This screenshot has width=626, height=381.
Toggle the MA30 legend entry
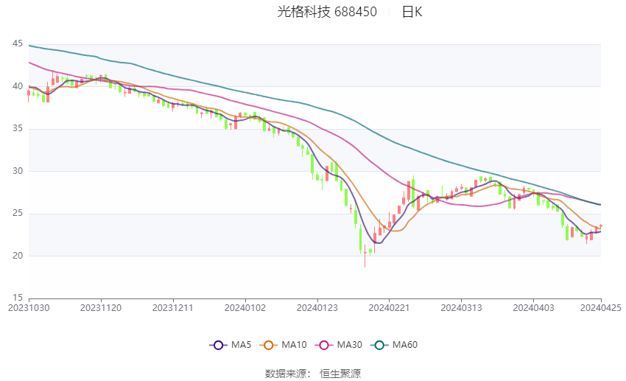(x=339, y=345)
